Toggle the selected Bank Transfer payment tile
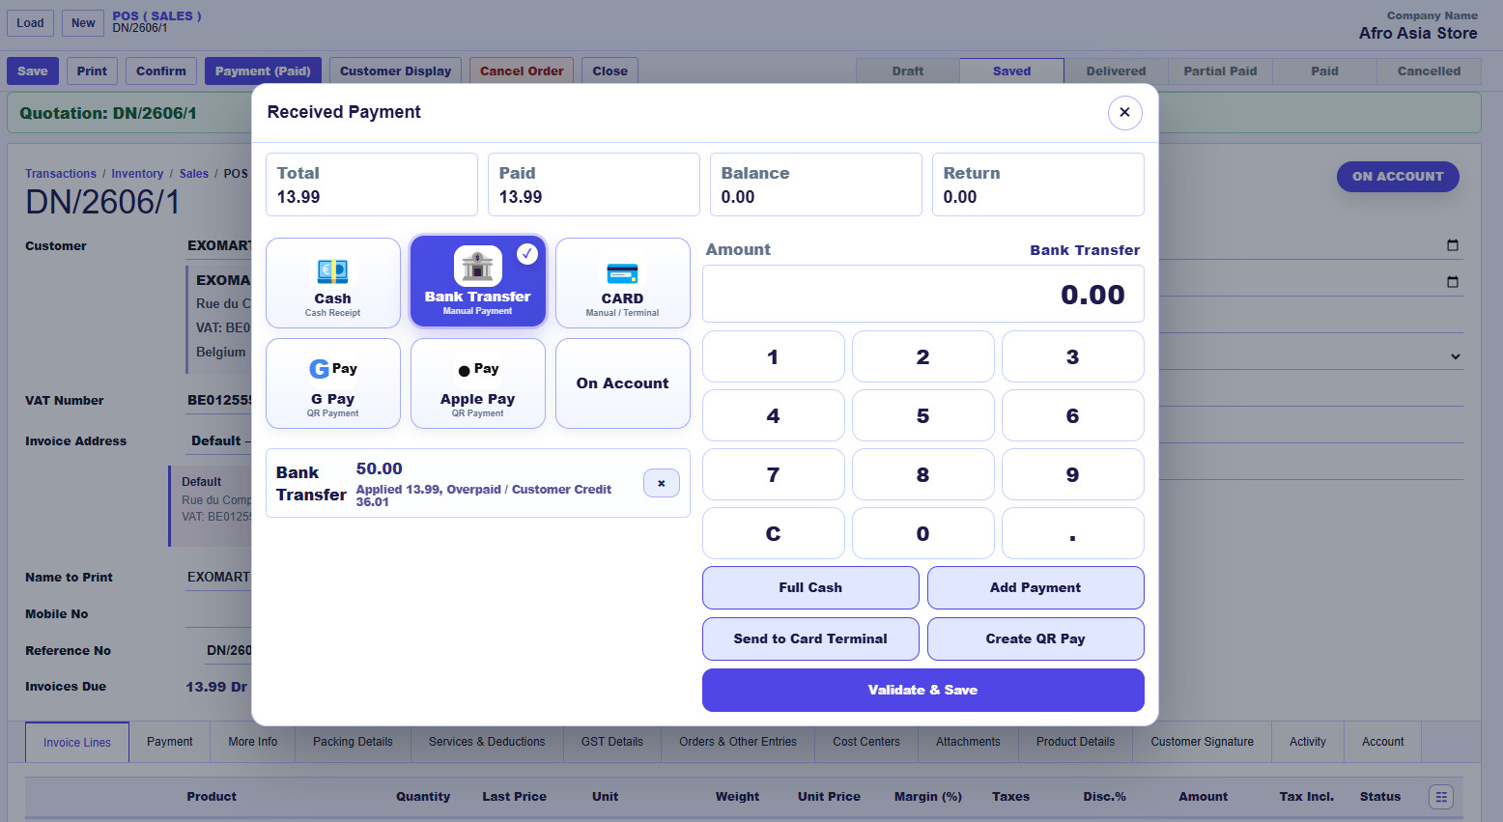Viewport: 1503px width, 822px height. click(477, 281)
